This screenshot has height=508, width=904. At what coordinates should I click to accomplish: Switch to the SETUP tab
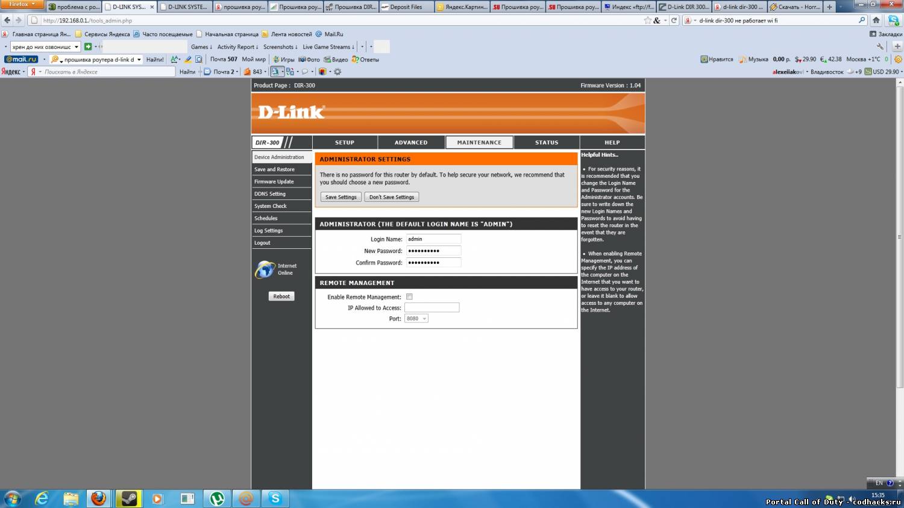coord(345,142)
